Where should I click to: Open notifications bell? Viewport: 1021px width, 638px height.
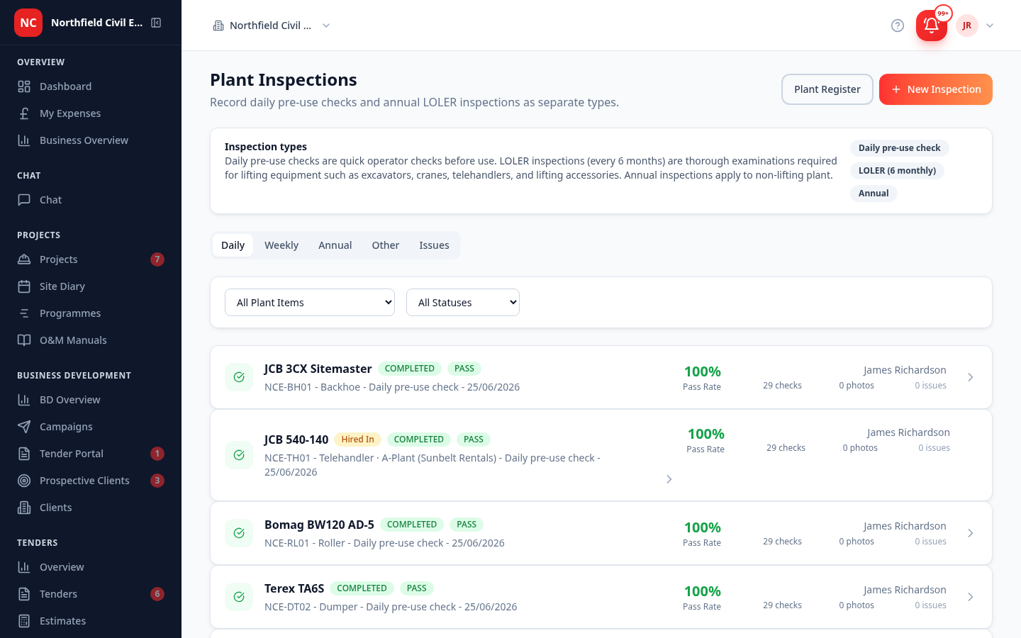tap(932, 26)
